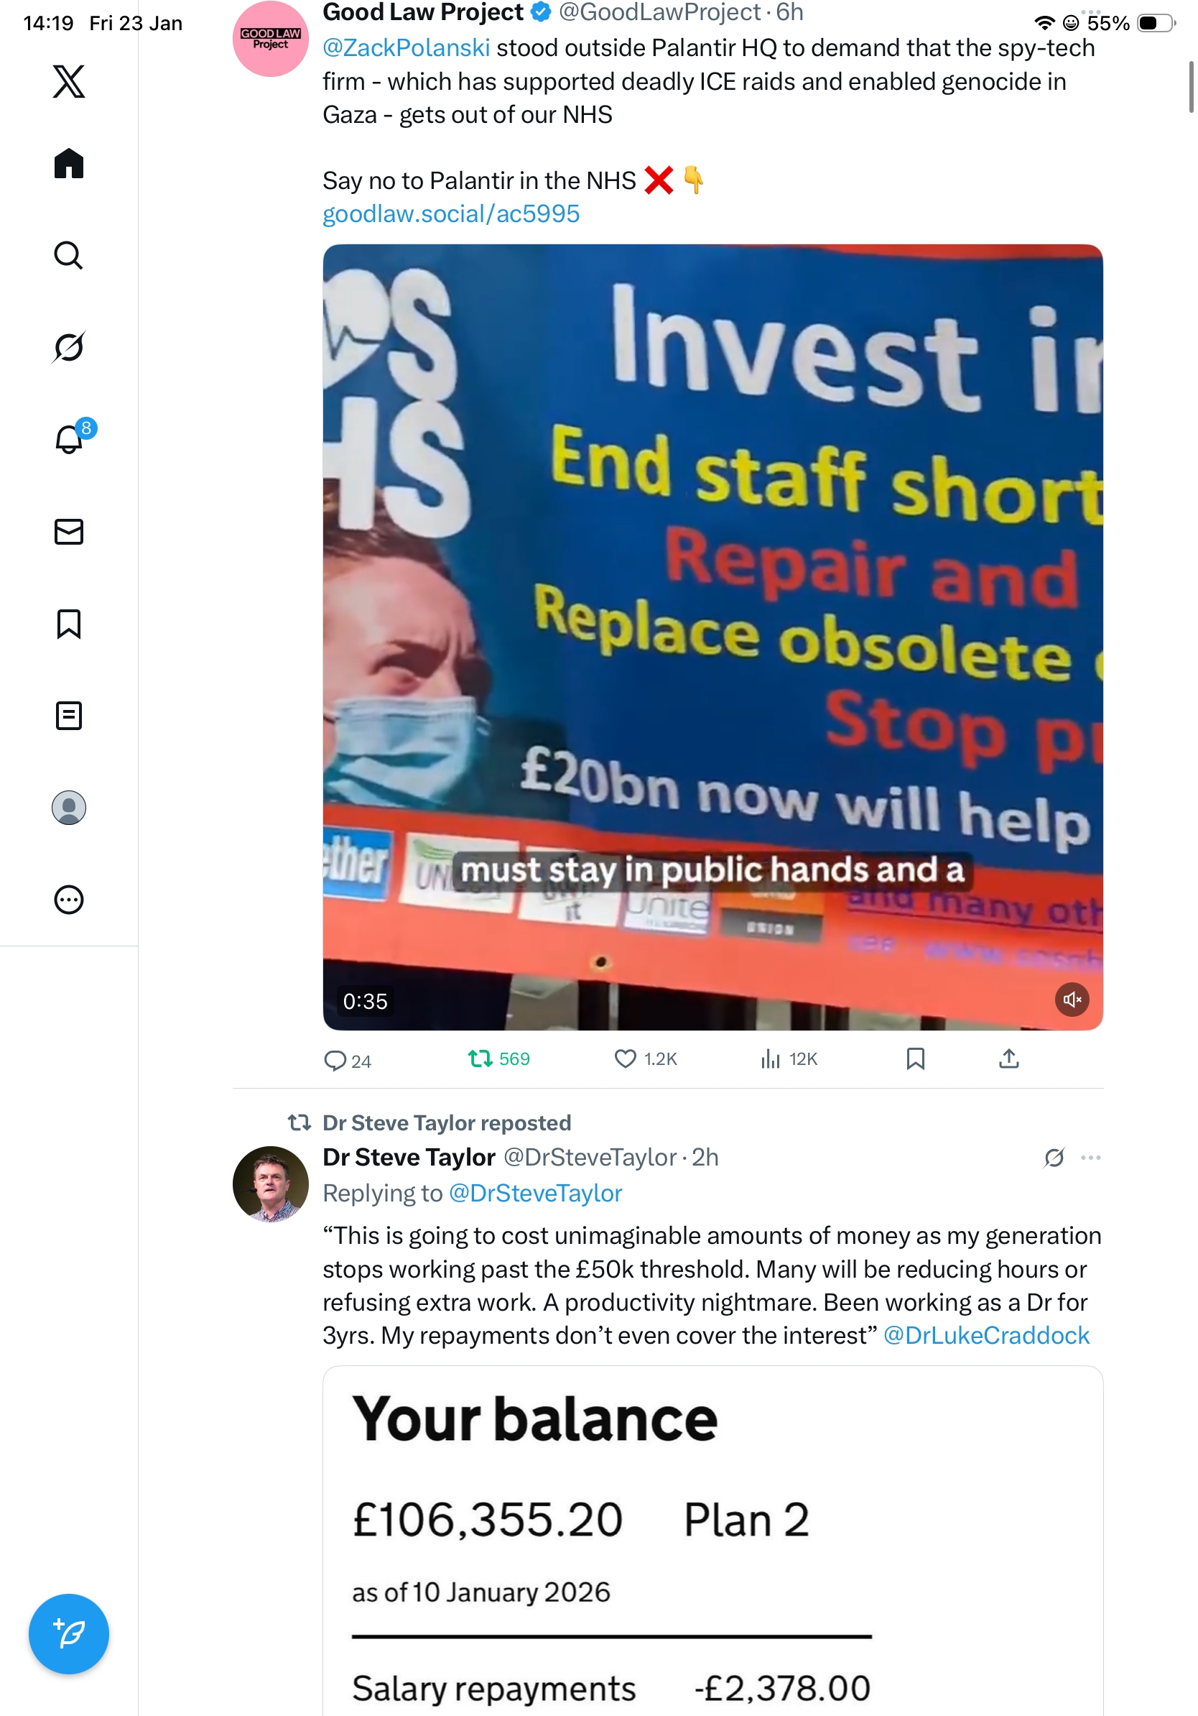Viewport: 1198px width, 1716px height.
Task: Bookmark the Good Law Project post
Action: [x=915, y=1058]
